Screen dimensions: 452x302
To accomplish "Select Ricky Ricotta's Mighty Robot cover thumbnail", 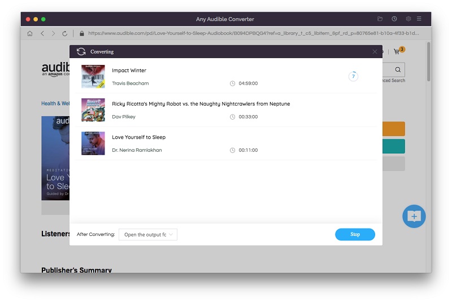I will click(x=93, y=110).
